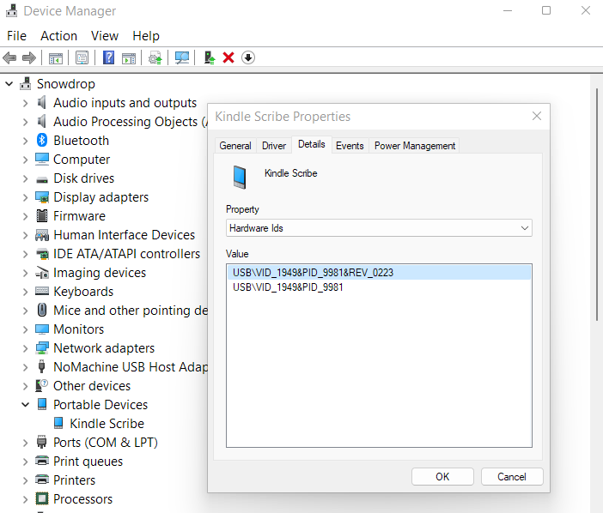
Task: Click the Bluetooth icon in device tree
Action: (41, 141)
